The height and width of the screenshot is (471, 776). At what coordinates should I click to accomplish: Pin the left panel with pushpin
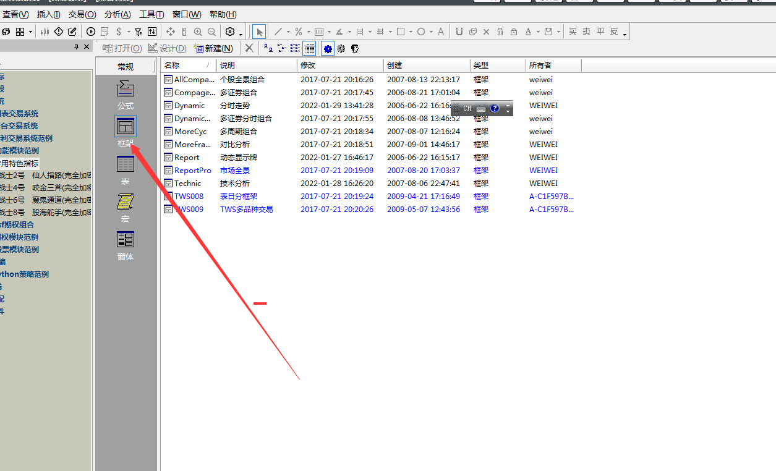pyautogui.click(x=77, y=47)
